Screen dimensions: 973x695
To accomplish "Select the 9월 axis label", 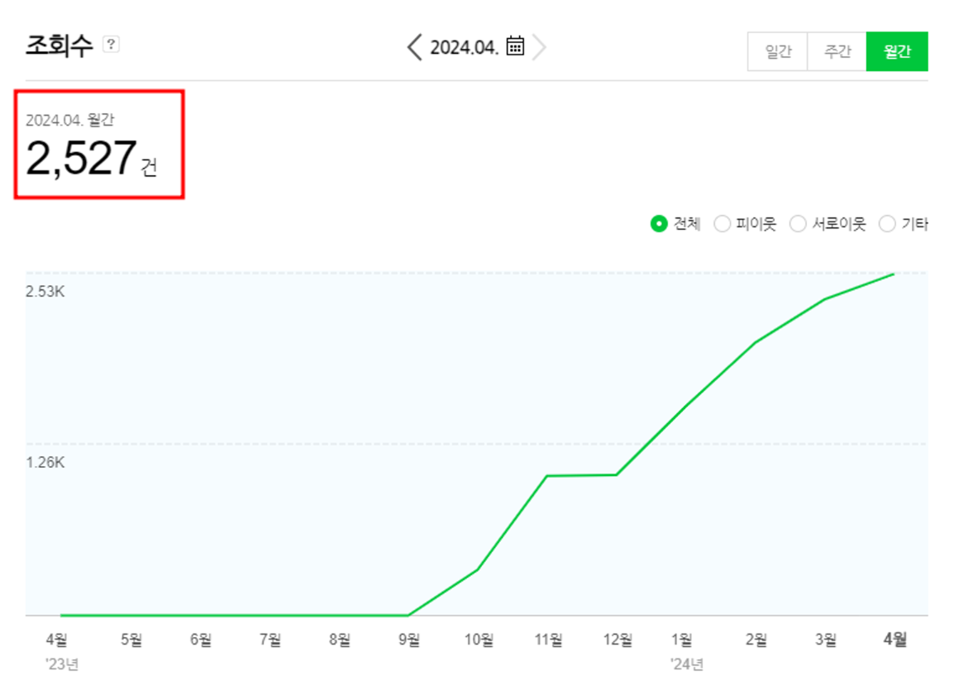I will (x=409, y=639).
